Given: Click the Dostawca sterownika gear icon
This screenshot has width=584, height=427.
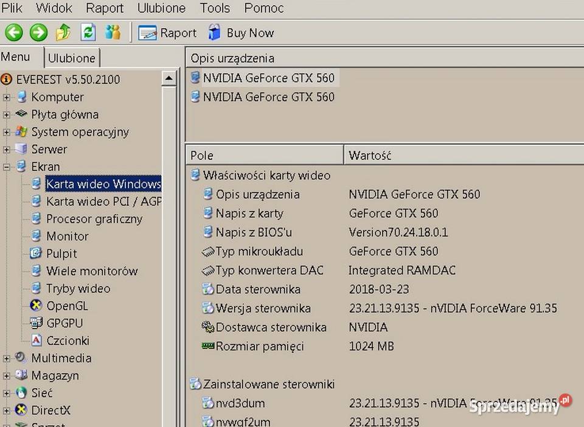Looking at the screenshot, I should tap(208, 327).
